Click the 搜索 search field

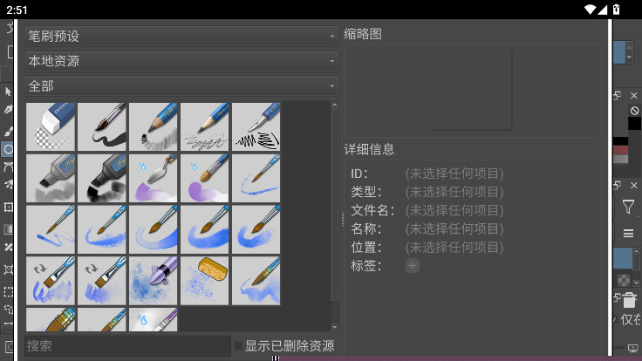point(127,346)
